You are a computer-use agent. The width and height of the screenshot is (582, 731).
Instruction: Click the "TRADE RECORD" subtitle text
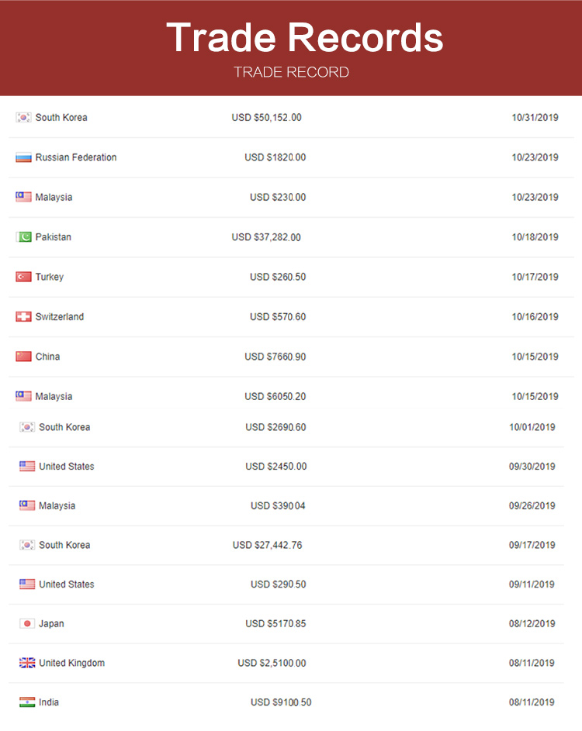pyautogui.click(x=291, y=72)
